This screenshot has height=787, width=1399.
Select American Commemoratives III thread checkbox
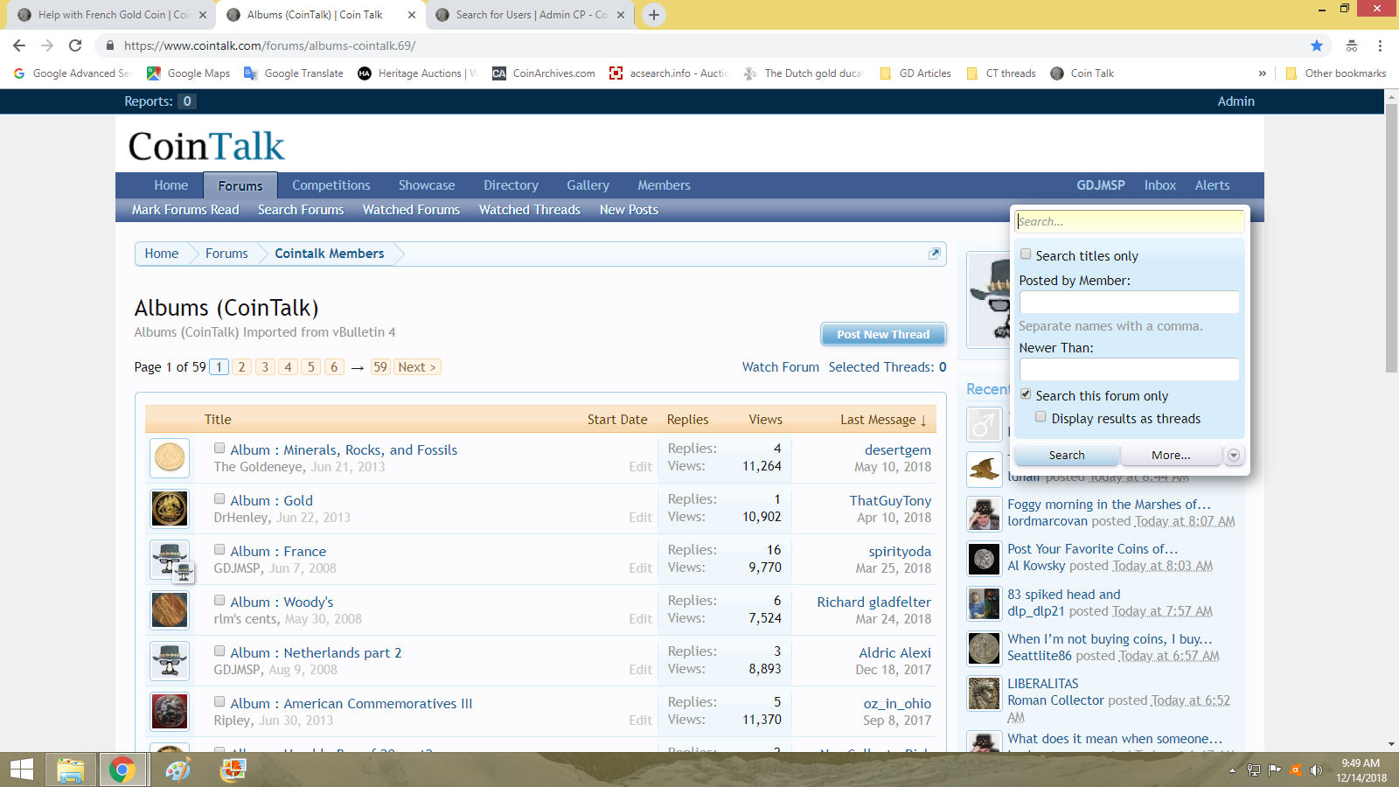[219, 701]
